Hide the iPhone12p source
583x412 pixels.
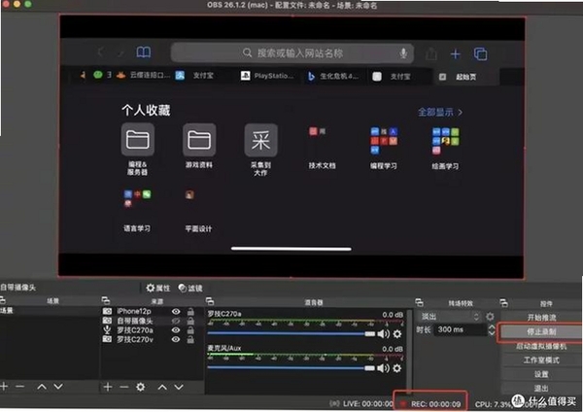click(176, 311)
